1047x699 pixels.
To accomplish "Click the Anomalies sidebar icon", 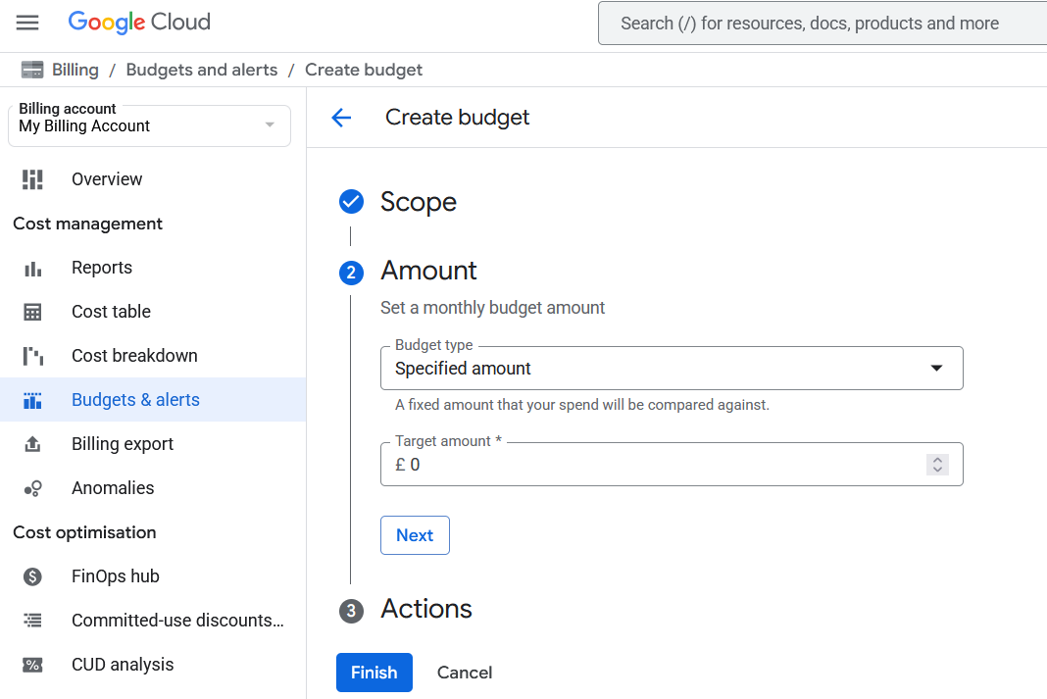I will 33,487.
